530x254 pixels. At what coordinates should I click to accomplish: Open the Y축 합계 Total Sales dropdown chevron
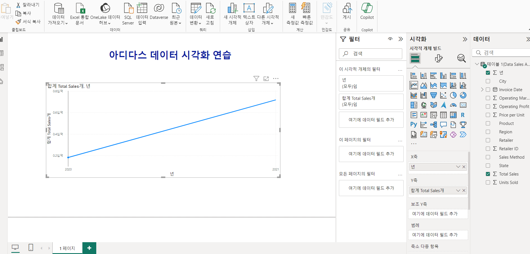(x=458, y=190)
